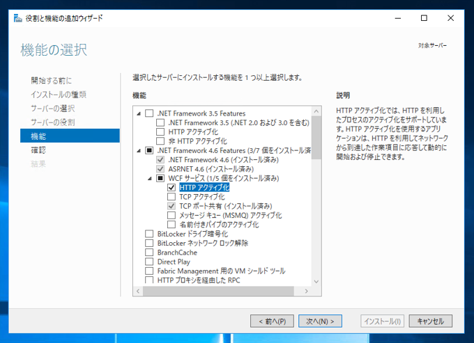This screenshot has height=343, width=474.
Task: Click feature list scroll up arrow
Action: (x=316, y=111)
